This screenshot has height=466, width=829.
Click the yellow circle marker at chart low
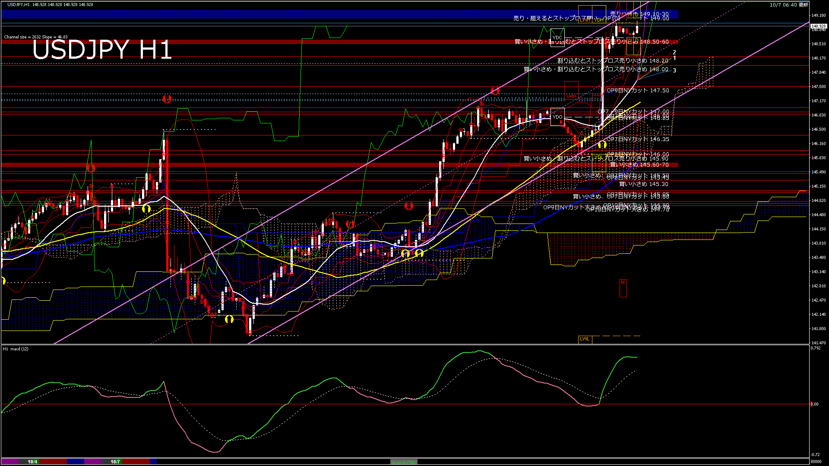229,319
